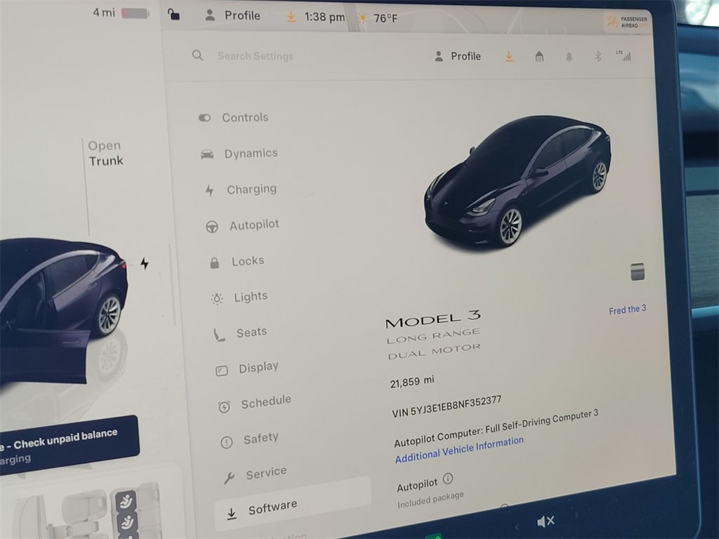The image size is (719, 539).
Task: Tap the 76°F temperature readout
Action: [385, 18]
